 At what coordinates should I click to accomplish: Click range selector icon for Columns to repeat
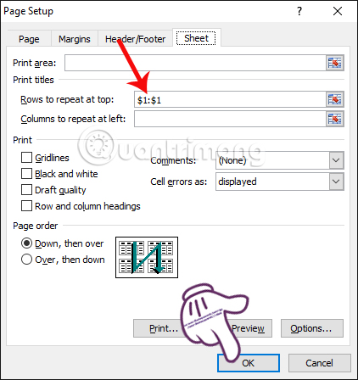point(335,119)
